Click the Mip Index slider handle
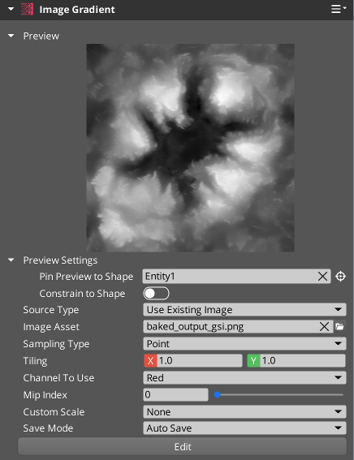Screen dimensions: 354x460 coord(218,395)
